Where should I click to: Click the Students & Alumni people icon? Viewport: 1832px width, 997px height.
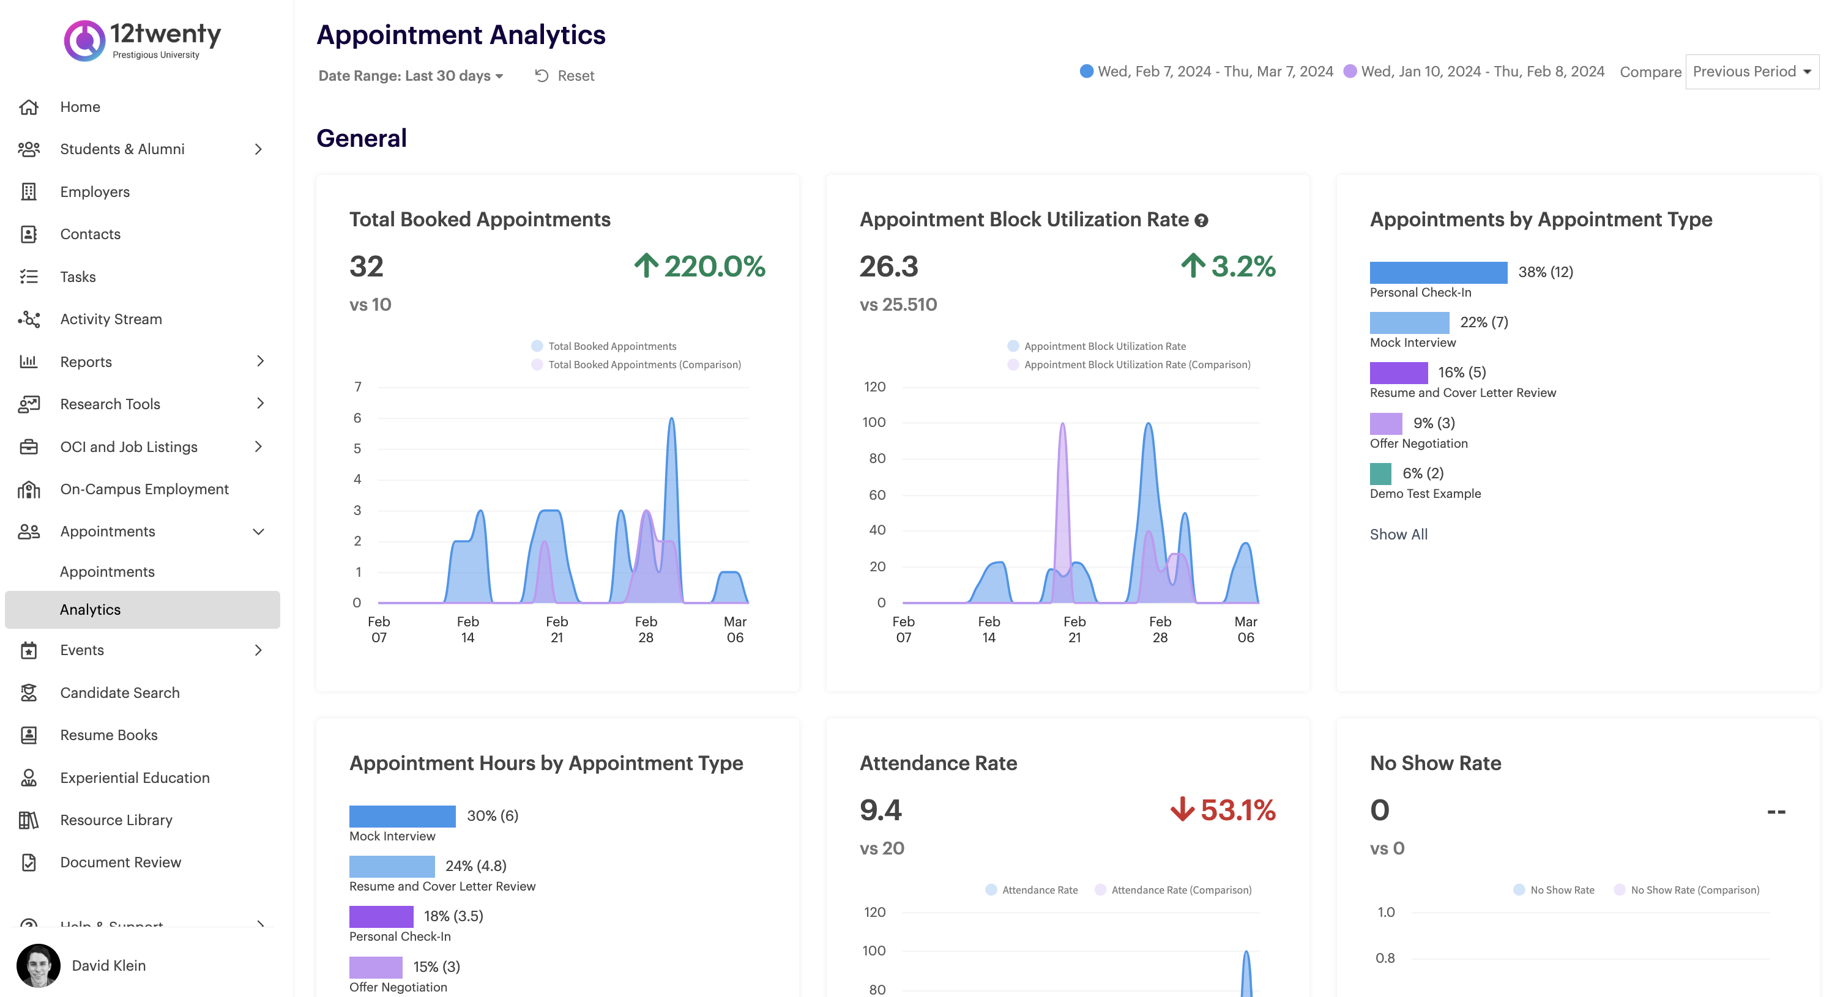pos(28,149)
